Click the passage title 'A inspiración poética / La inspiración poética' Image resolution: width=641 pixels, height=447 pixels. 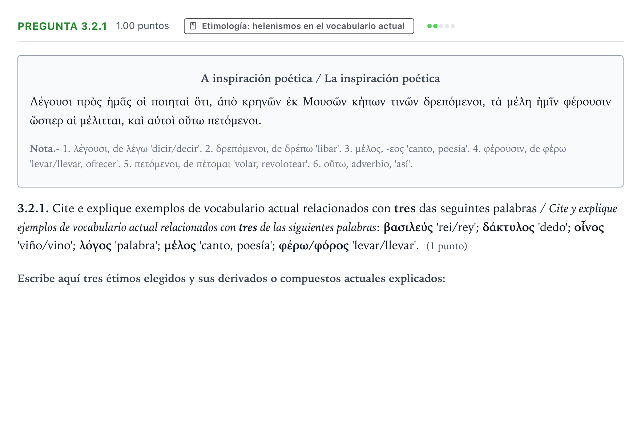[320, 78]
